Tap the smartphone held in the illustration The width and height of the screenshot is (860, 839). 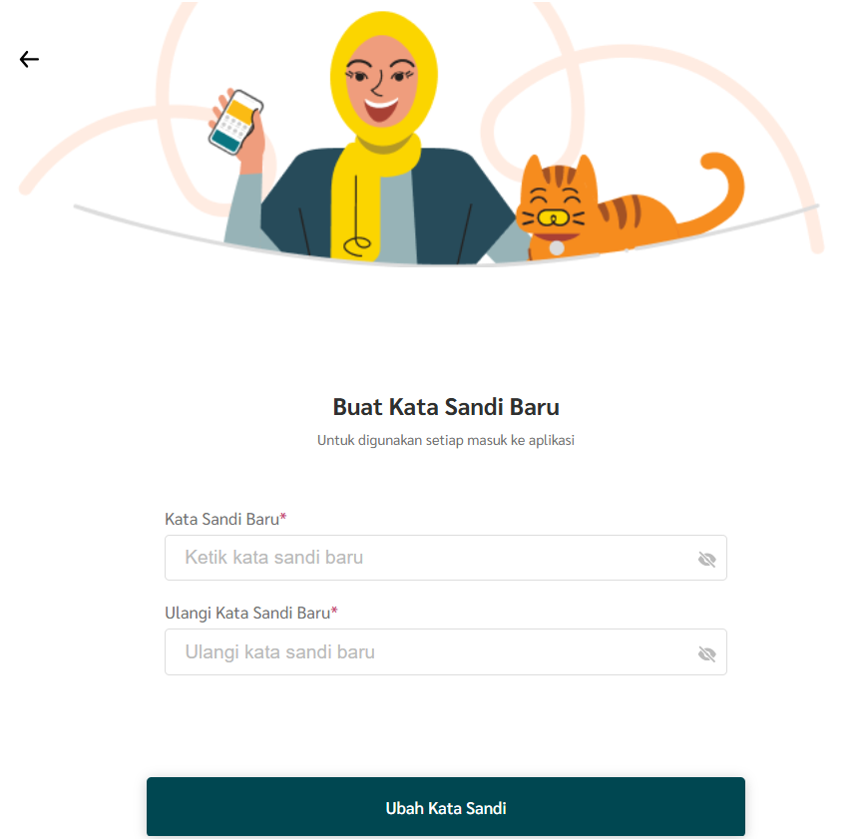pos(235,122)
